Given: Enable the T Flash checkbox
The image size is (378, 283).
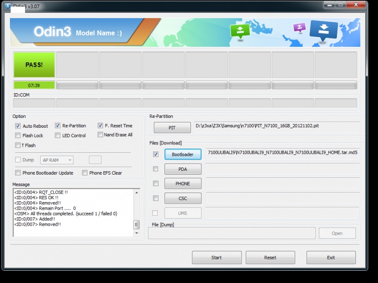Looking at the screenshot, I should 18,145.
